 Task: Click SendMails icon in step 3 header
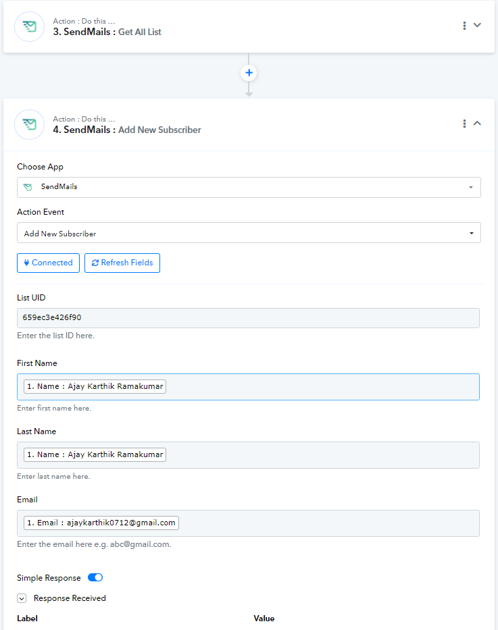tap(29, 27)
